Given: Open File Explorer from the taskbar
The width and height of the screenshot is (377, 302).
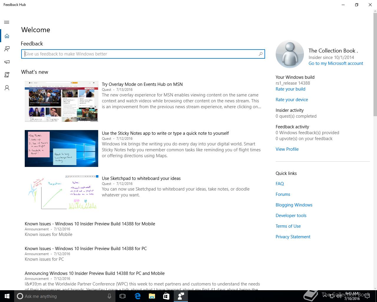Looking at the screenshot, I should pos(152,296).
